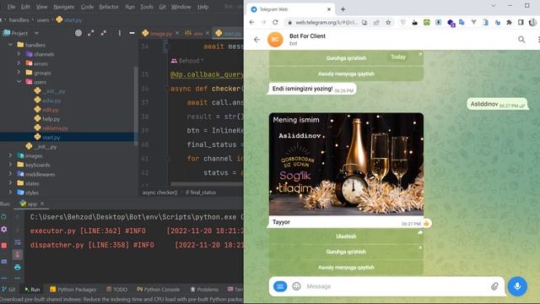The width and height of the screenshot is (540, 304).
Task: Click the lower Guruhga qo'shish button
Action: (x=346, y=252)
